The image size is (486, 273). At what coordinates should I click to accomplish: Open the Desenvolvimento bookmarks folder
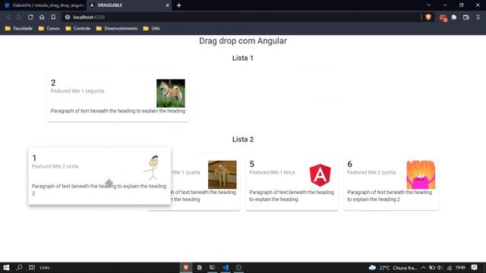tap(116, 29)
